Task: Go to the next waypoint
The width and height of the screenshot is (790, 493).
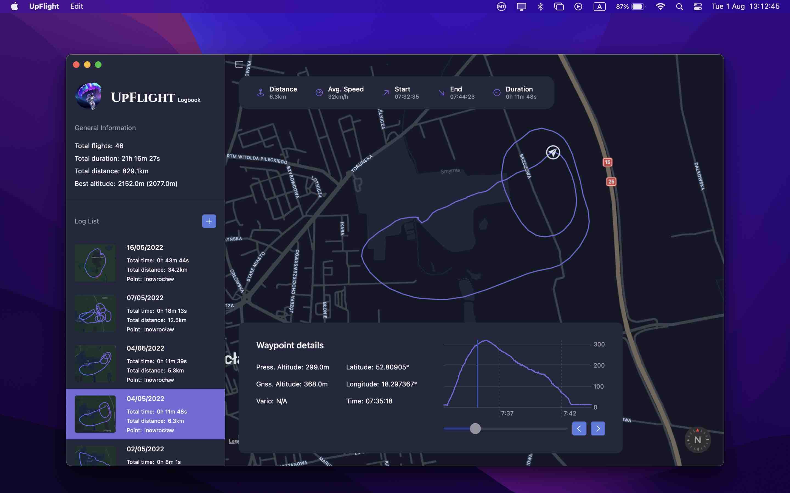Action: [598, 428]
